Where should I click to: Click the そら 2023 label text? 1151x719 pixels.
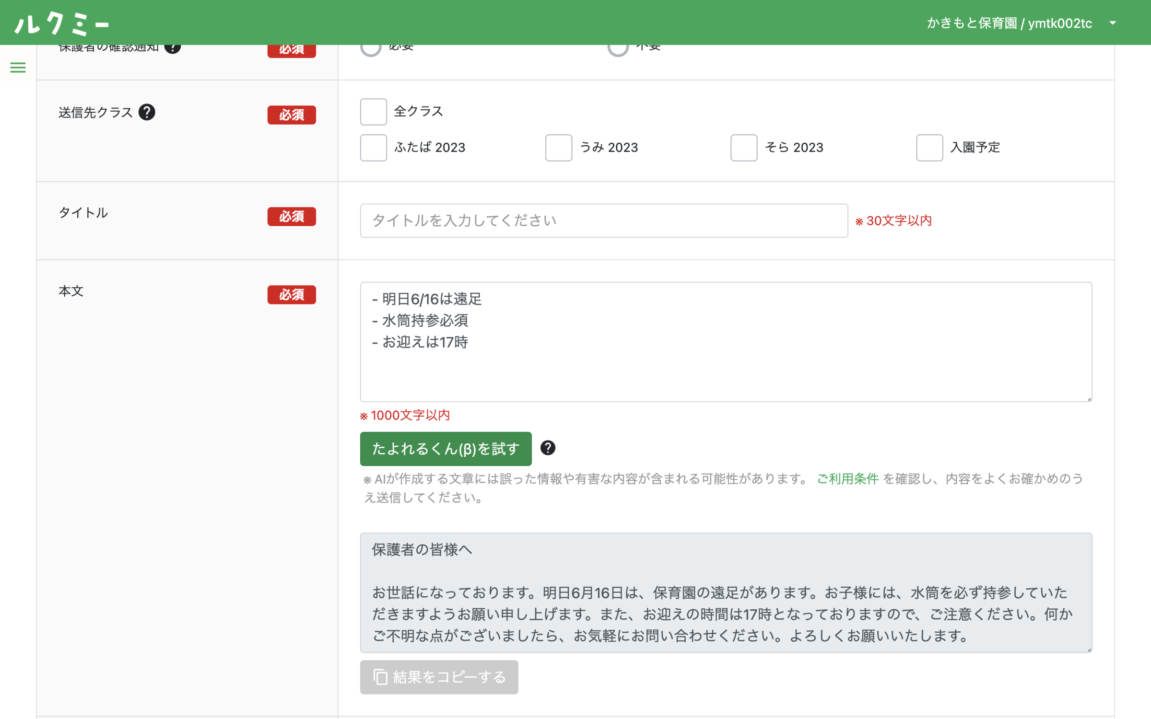(x=794, y=147)
